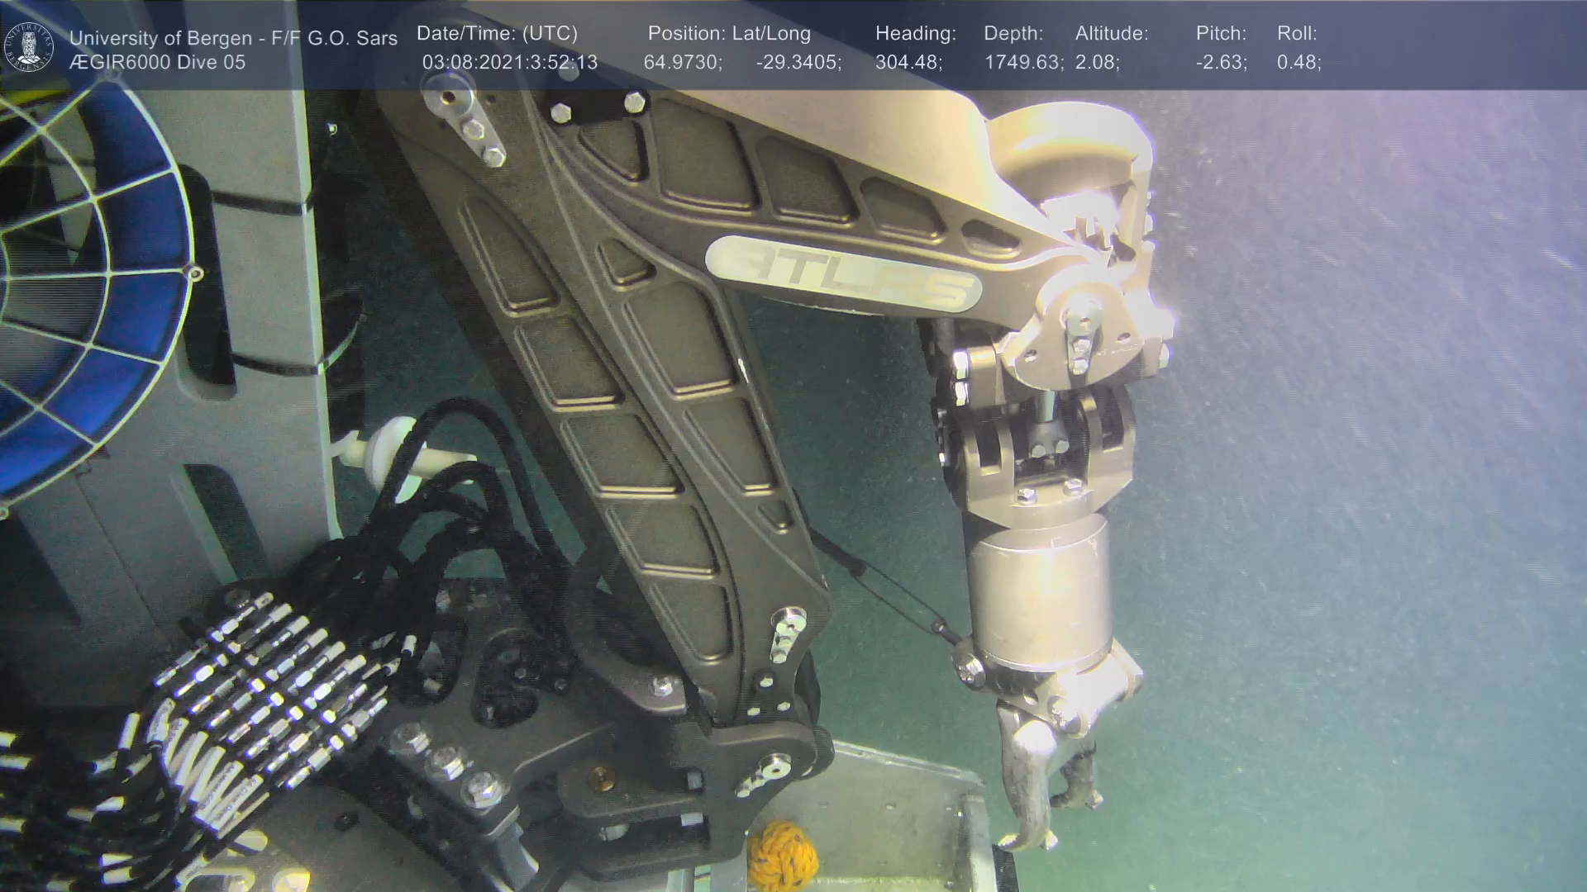Click the Depth value 1749.63
The image size is (1587, 892).
tap(1023, 63)
